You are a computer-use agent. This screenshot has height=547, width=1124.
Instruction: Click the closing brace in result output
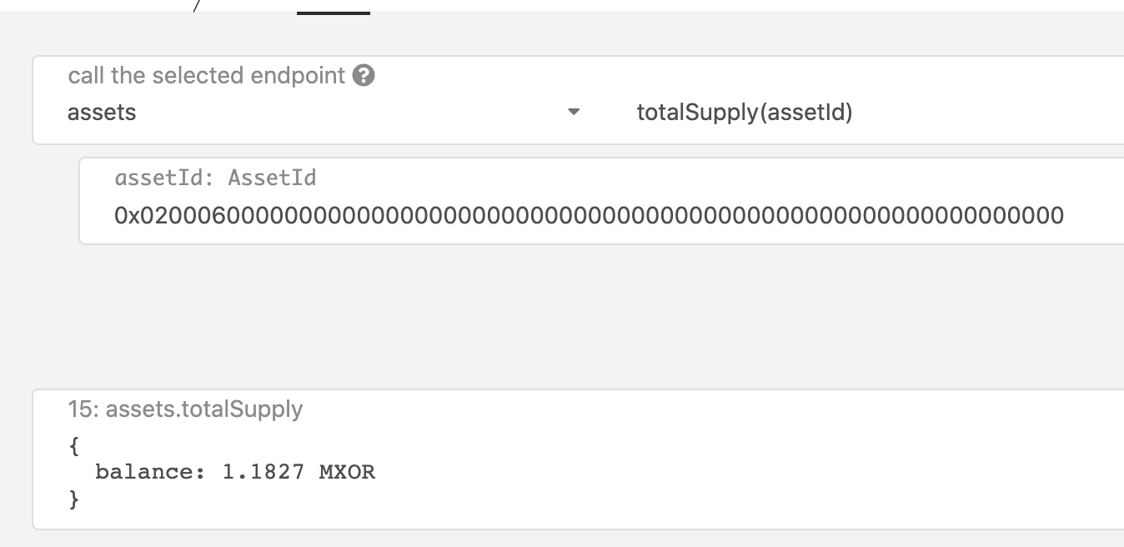point(74,499)
